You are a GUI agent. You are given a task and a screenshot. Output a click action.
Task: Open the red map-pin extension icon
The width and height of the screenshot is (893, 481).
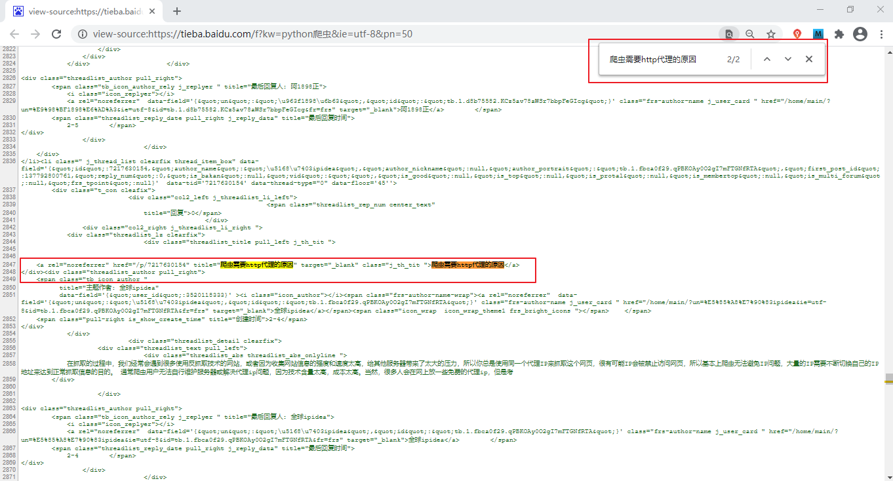[797, 34]
